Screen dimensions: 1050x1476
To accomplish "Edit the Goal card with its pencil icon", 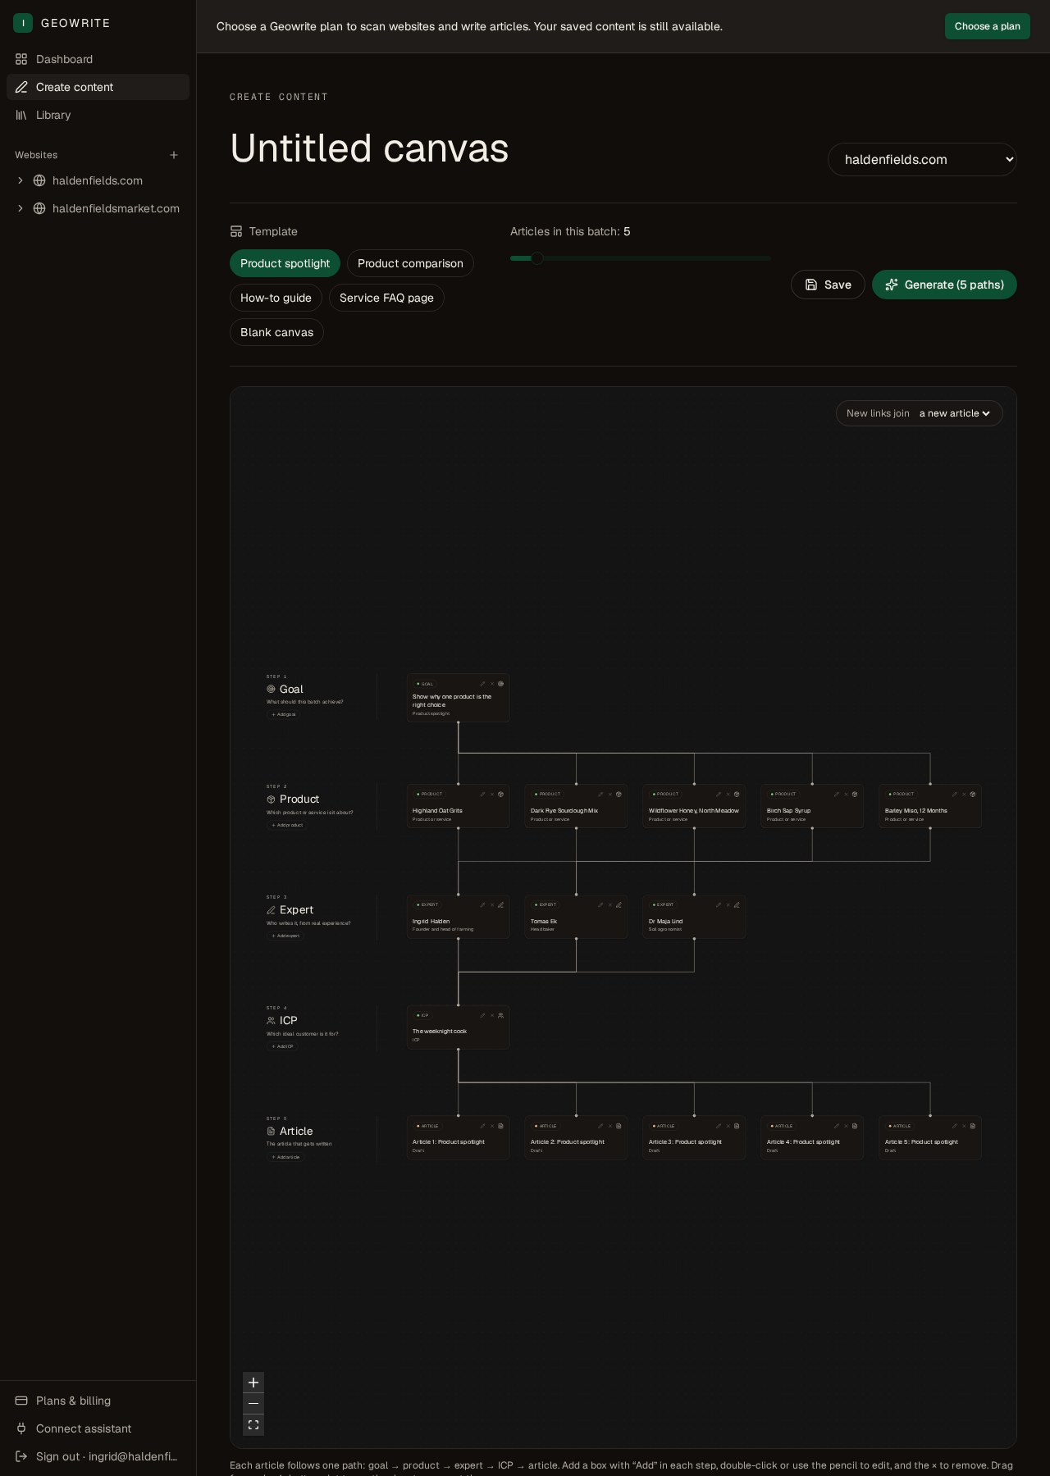I will [x=482, y=683].
